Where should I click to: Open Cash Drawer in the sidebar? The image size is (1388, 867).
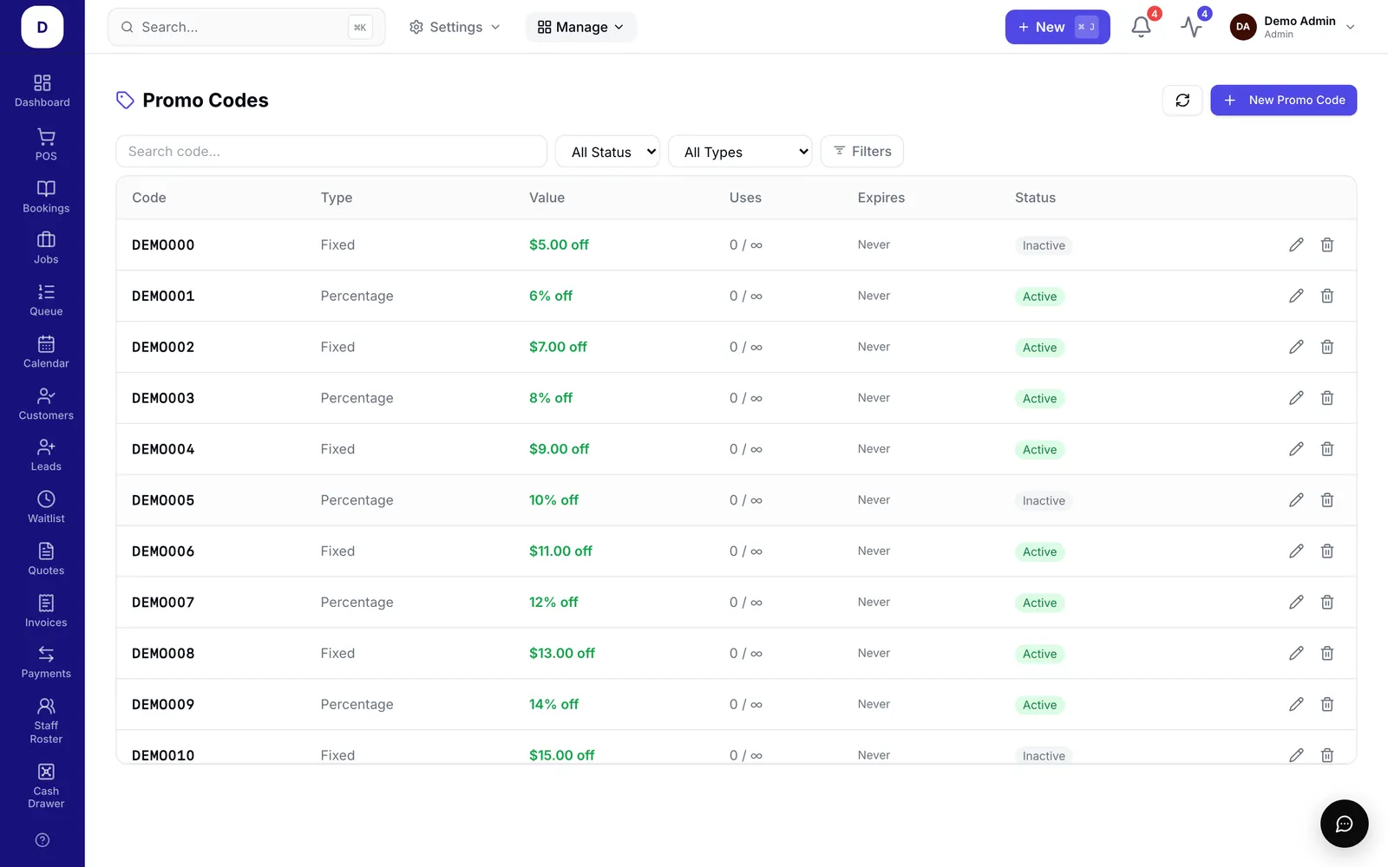(x=46, y=786)
